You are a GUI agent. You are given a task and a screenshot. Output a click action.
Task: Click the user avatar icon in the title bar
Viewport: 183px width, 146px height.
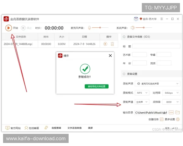coord(136,19)
